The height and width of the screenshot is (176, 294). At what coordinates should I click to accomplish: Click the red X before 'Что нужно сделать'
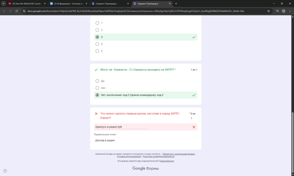tap(96, 114)
